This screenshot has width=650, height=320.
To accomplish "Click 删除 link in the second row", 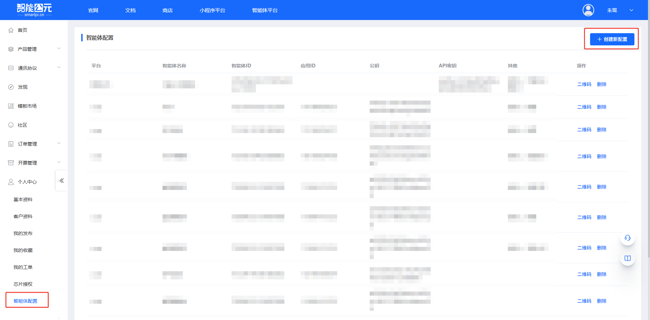I will coord(602,107).
